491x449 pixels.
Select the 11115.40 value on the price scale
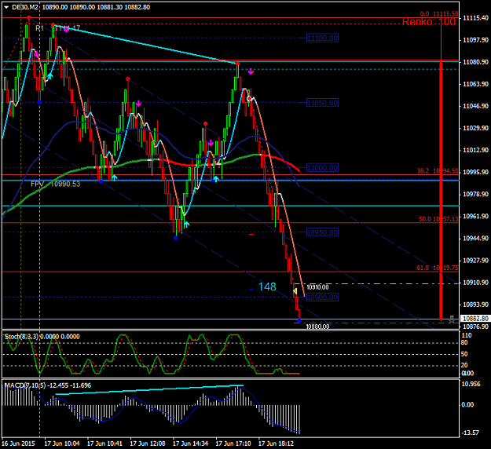coord(475,18)
